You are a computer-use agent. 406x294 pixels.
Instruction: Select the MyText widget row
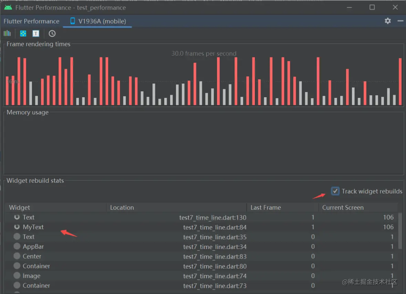pyautogui.click(x=201, y=227)
